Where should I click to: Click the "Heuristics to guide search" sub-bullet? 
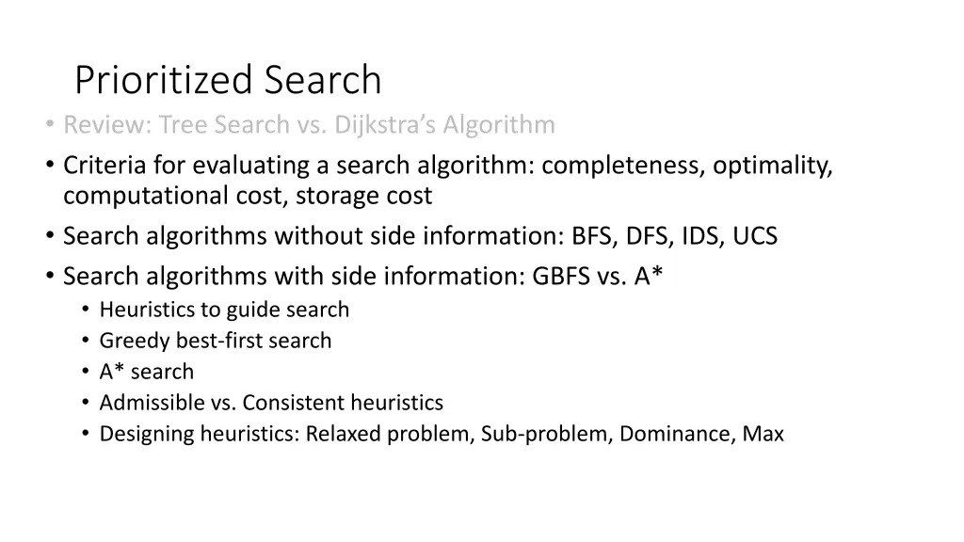pos(224,310)
